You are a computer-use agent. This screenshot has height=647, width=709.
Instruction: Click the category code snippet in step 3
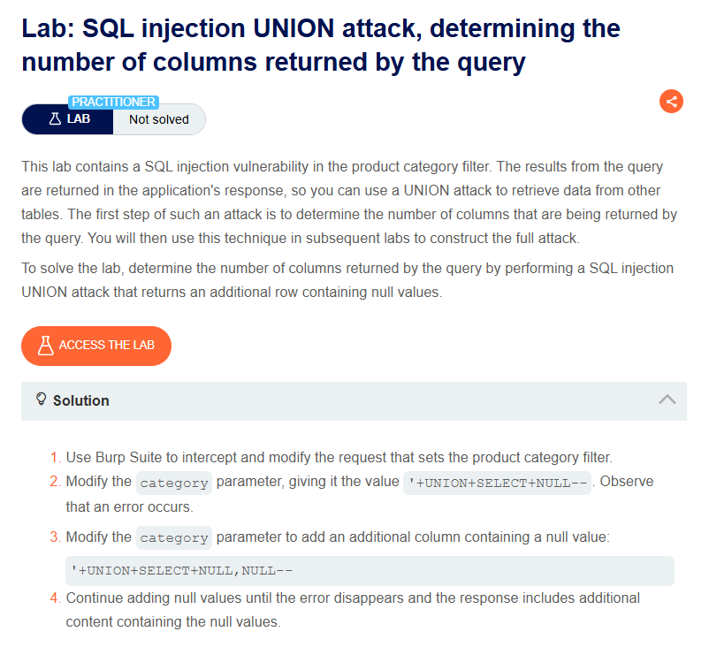[x=174, y=537]
